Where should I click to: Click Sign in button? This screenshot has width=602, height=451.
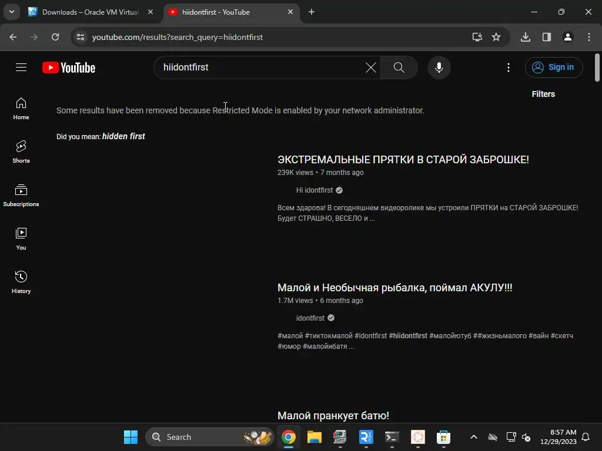coord(554,68)
